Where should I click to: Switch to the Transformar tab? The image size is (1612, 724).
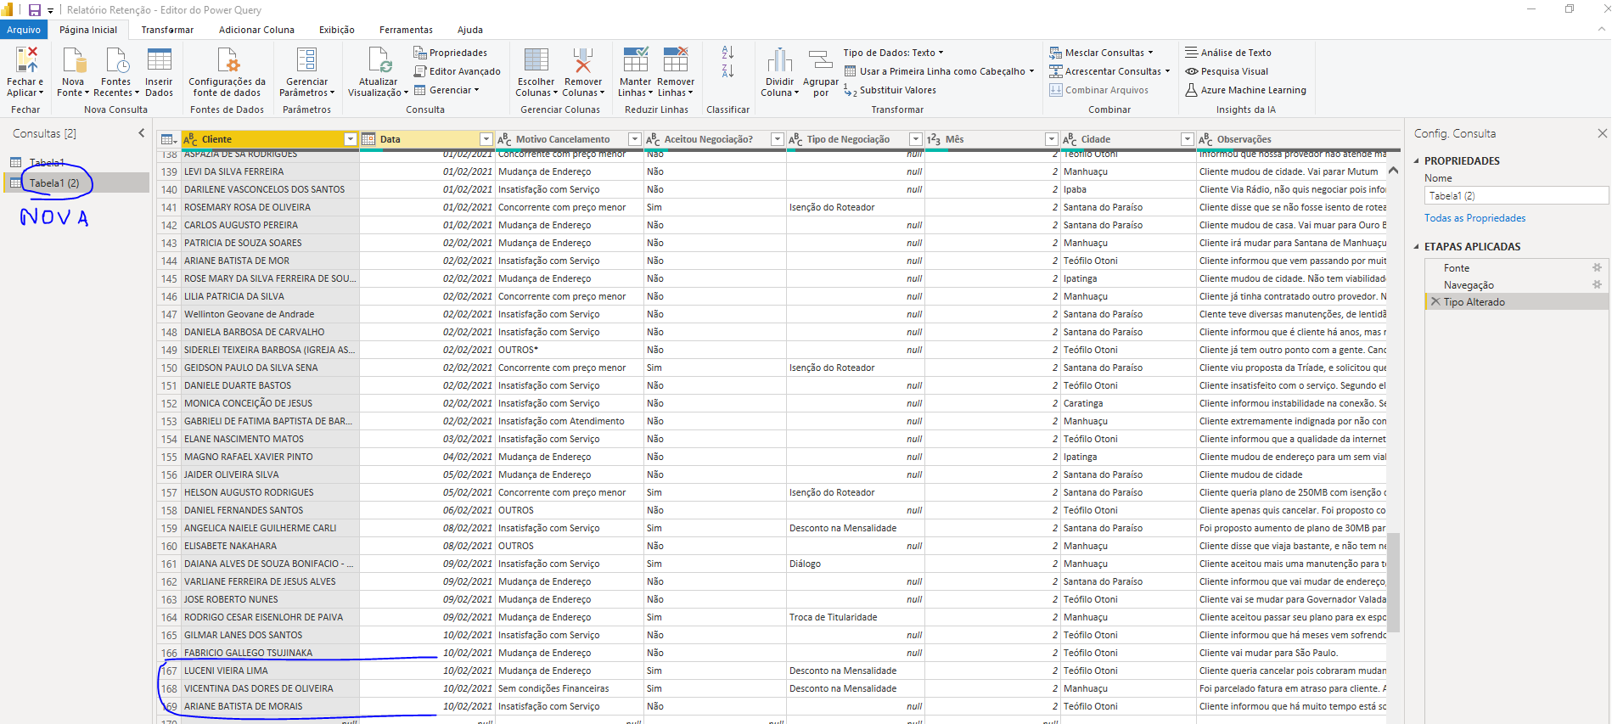point(167,30)
